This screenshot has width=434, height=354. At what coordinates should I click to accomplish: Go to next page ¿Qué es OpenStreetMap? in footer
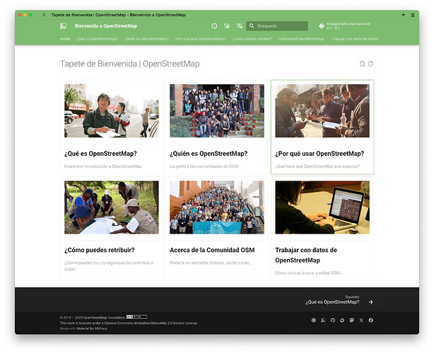click(x=332, y=302)
